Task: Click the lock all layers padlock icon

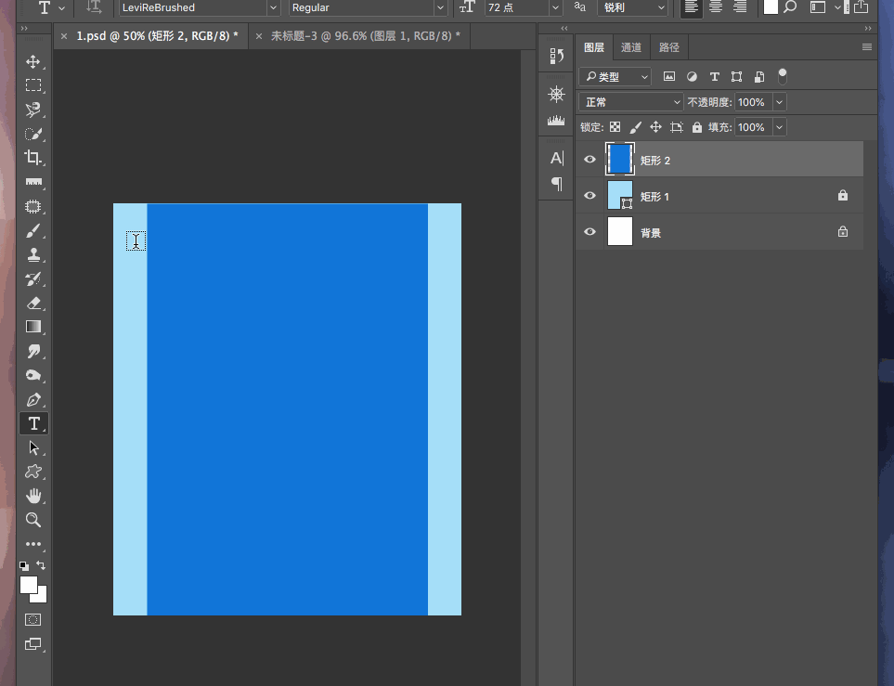Action: 696,127
